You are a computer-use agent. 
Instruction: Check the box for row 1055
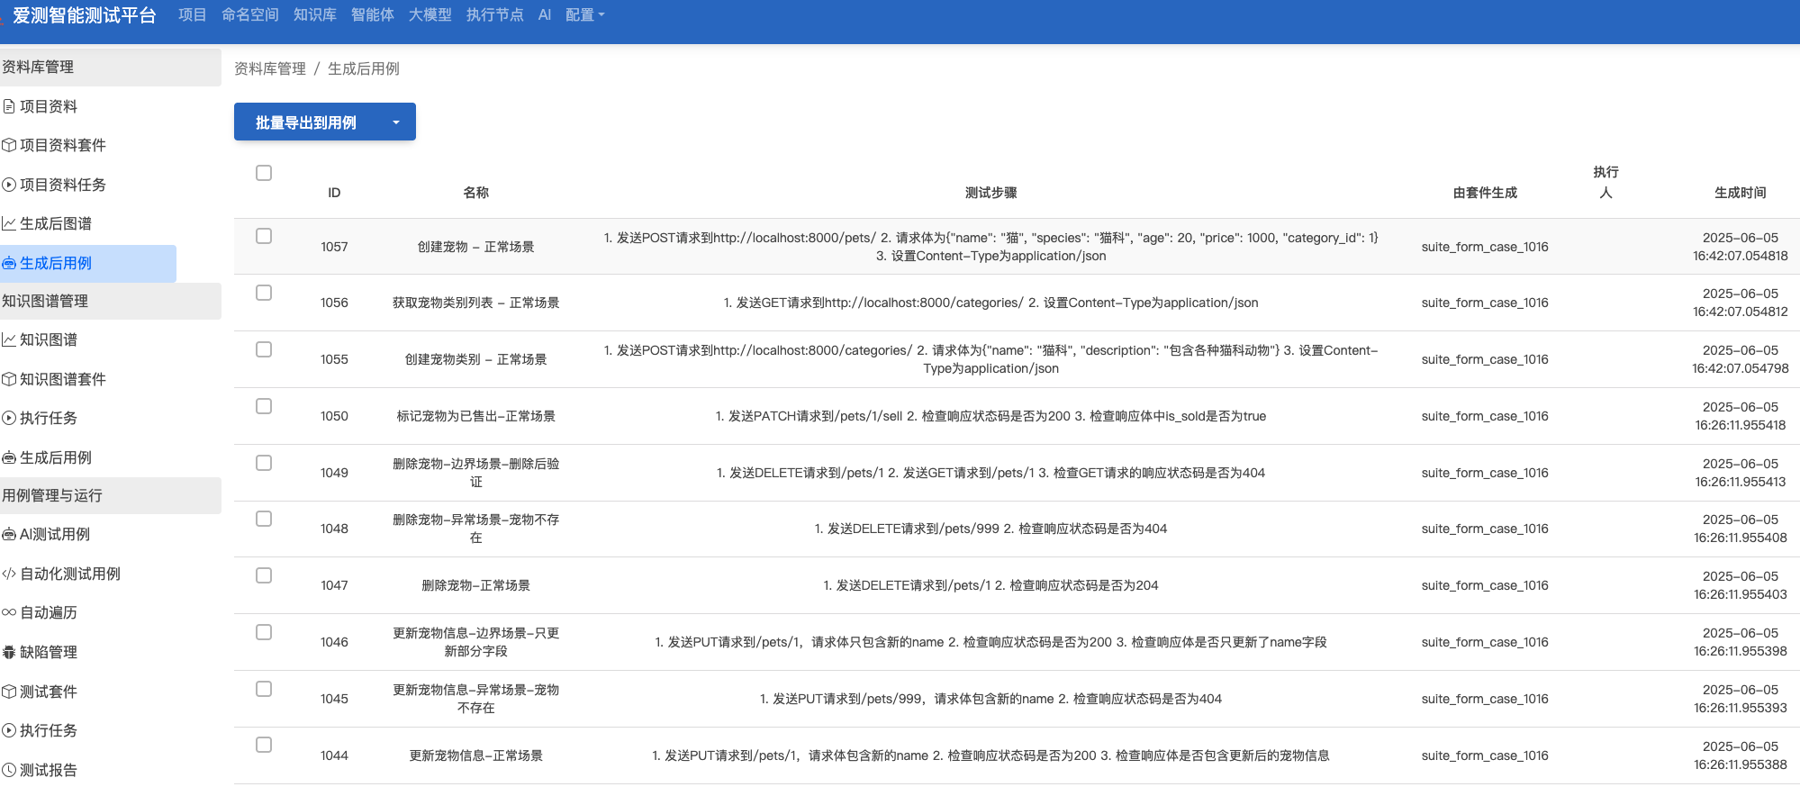[264, 349]
